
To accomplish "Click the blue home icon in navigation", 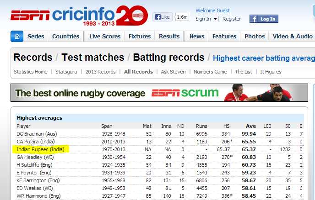I will [17, 37].
